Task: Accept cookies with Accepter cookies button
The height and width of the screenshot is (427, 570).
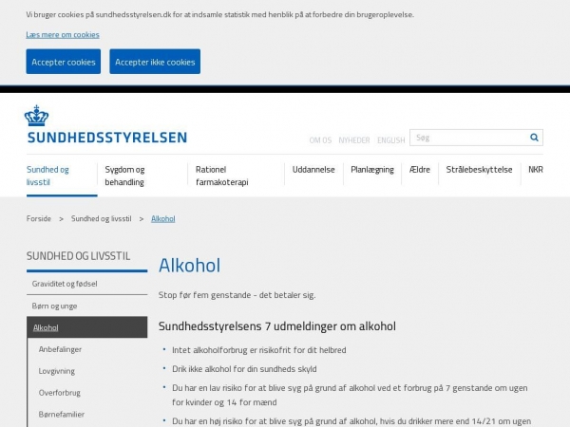Action: coord(64,62)
